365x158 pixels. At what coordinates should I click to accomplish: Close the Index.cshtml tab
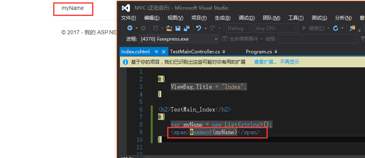coord(164,52)
